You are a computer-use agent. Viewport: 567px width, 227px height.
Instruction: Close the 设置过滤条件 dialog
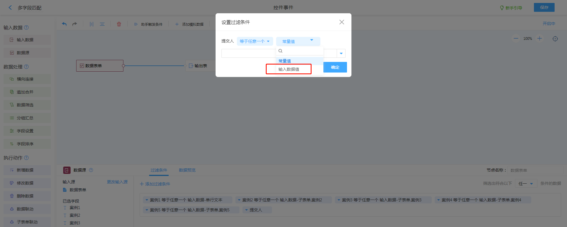click(x=342, y=22)
